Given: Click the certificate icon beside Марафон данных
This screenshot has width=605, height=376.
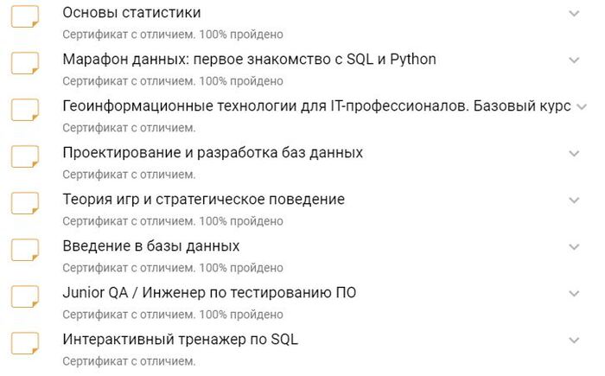Looking at the screenshot, I should pyautogui.click(x=25, y=64).
